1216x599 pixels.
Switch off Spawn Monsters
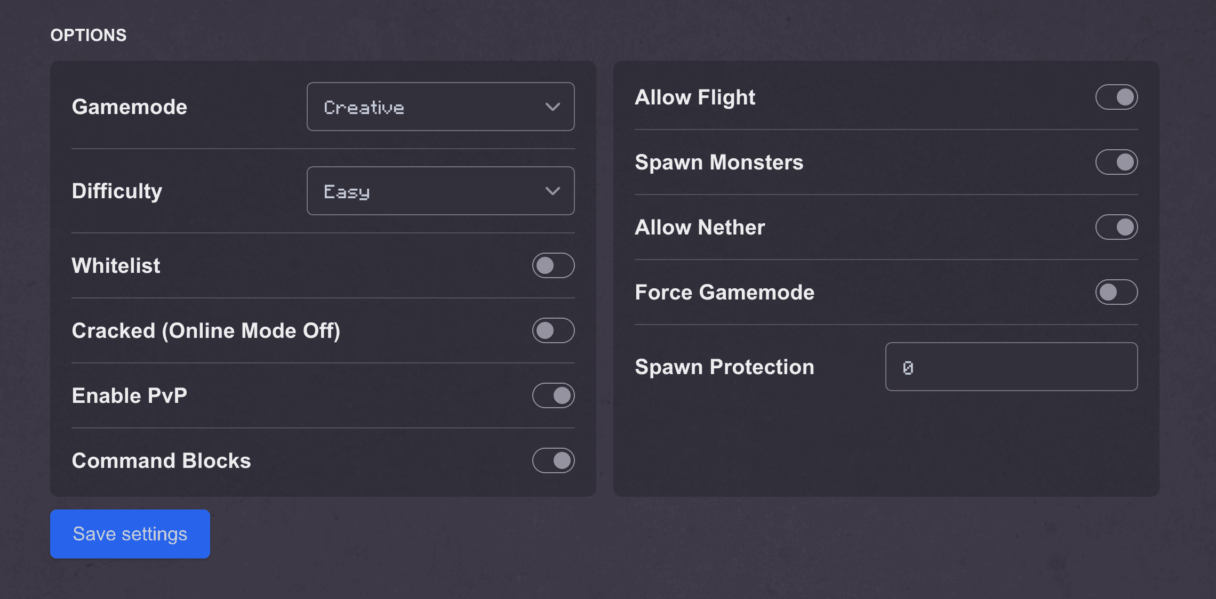(x=1116, y=162)
